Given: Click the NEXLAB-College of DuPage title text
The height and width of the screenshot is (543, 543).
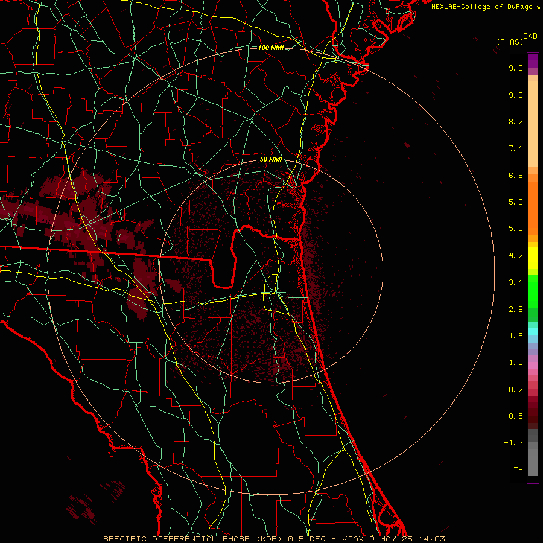Looking at the screenshot, I should [x=483, y=7].
